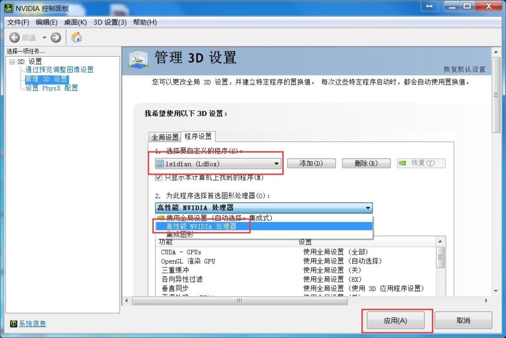This screenshot has height=338, width=506.
Task: Click the 添加(D) button
Action: click(311, 163)
